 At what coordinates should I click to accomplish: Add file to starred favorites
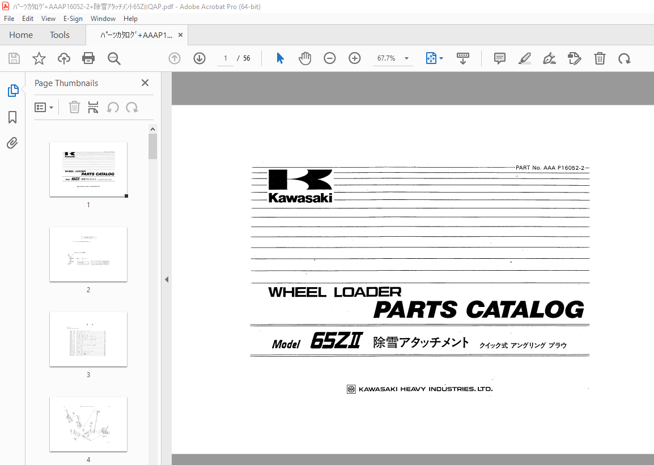point(39,58)
